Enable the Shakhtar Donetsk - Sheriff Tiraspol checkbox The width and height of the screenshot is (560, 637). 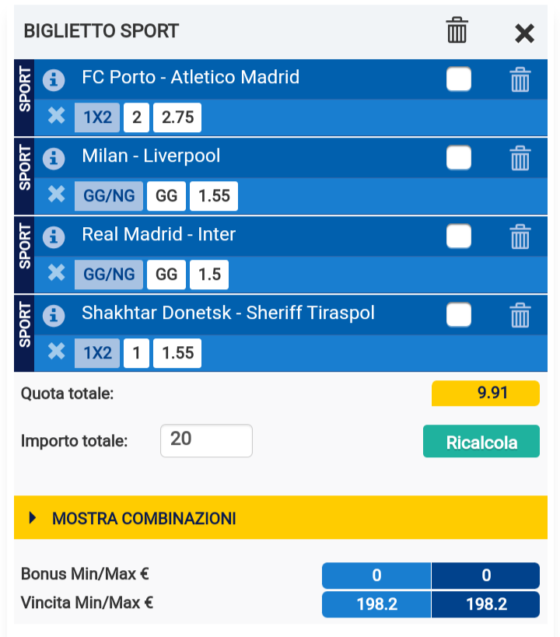(459, 315)
